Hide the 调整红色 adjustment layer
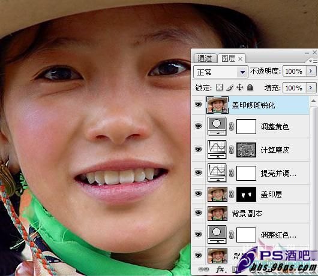The width and height of the screenshot is (318, 276). coord(199,234)
